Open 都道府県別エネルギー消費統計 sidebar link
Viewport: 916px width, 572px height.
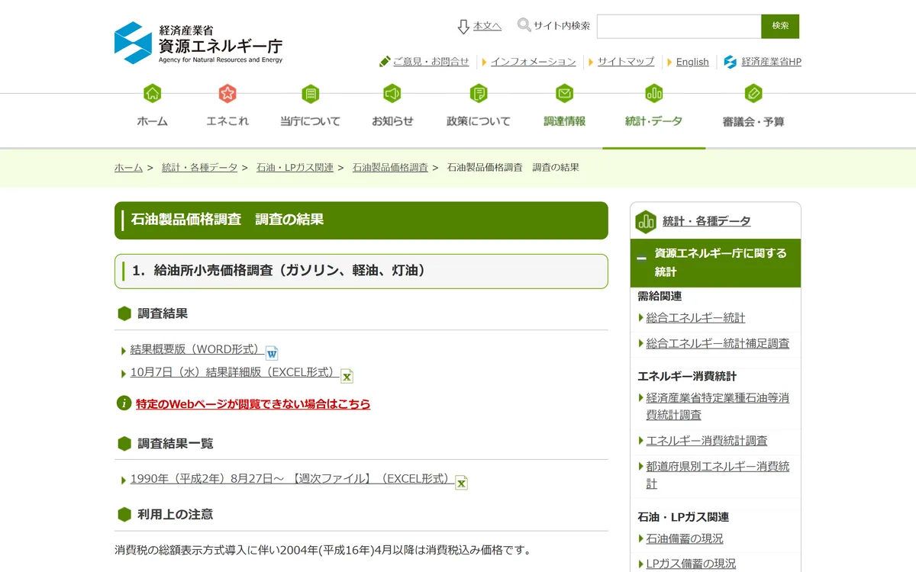718,475
